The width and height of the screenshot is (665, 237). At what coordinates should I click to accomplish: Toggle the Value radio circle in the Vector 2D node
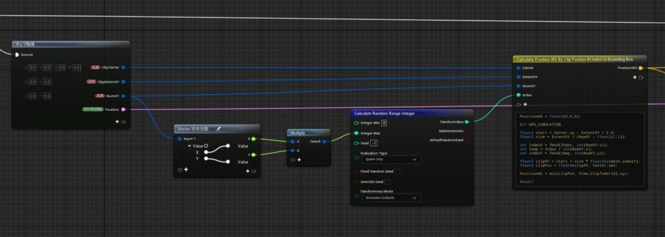[x=206, y=146]
